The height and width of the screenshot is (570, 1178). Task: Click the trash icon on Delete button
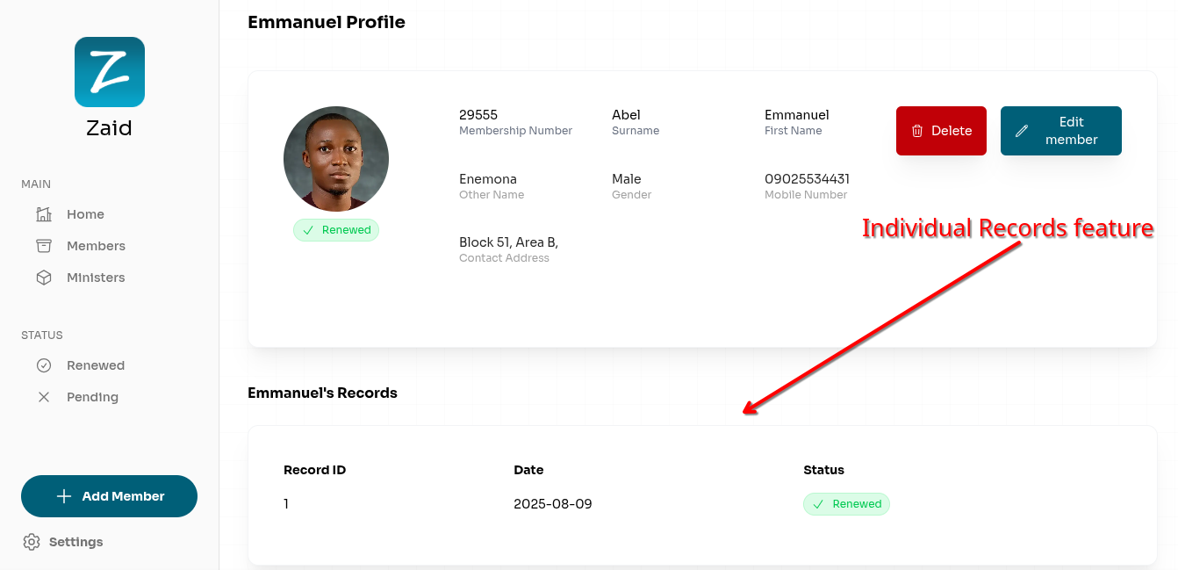click(x=917, y=131)
